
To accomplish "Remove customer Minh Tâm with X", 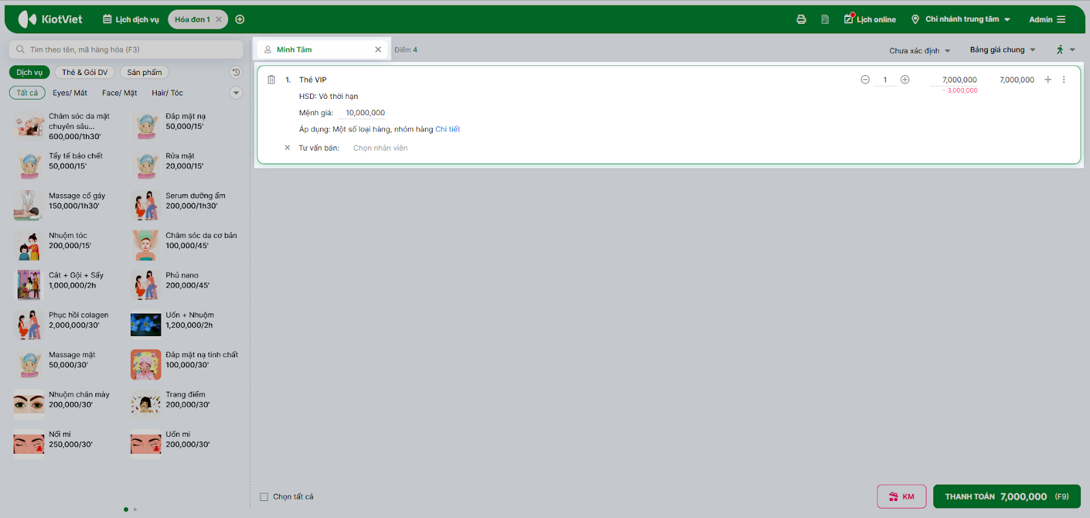I will pyautogui.click(x=378, y=50).
